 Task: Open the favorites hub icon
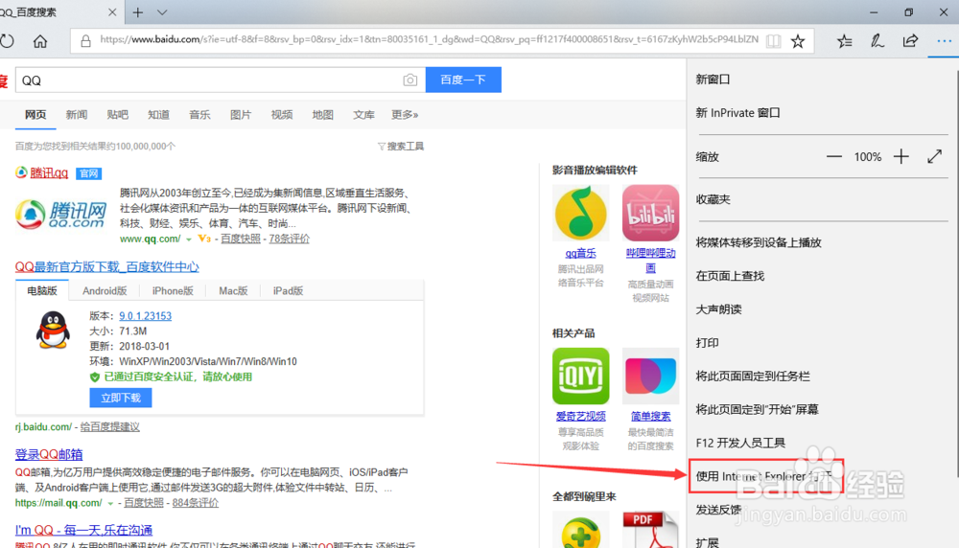845,41
